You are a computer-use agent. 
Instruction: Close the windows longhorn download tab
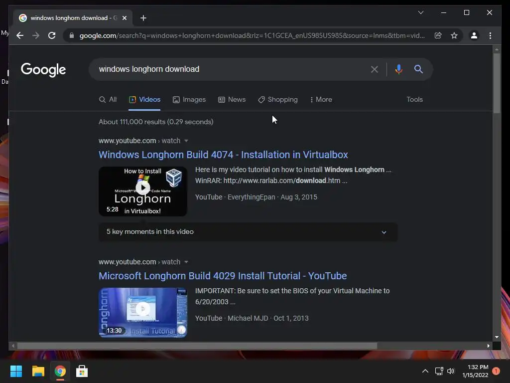pos(124,18)
